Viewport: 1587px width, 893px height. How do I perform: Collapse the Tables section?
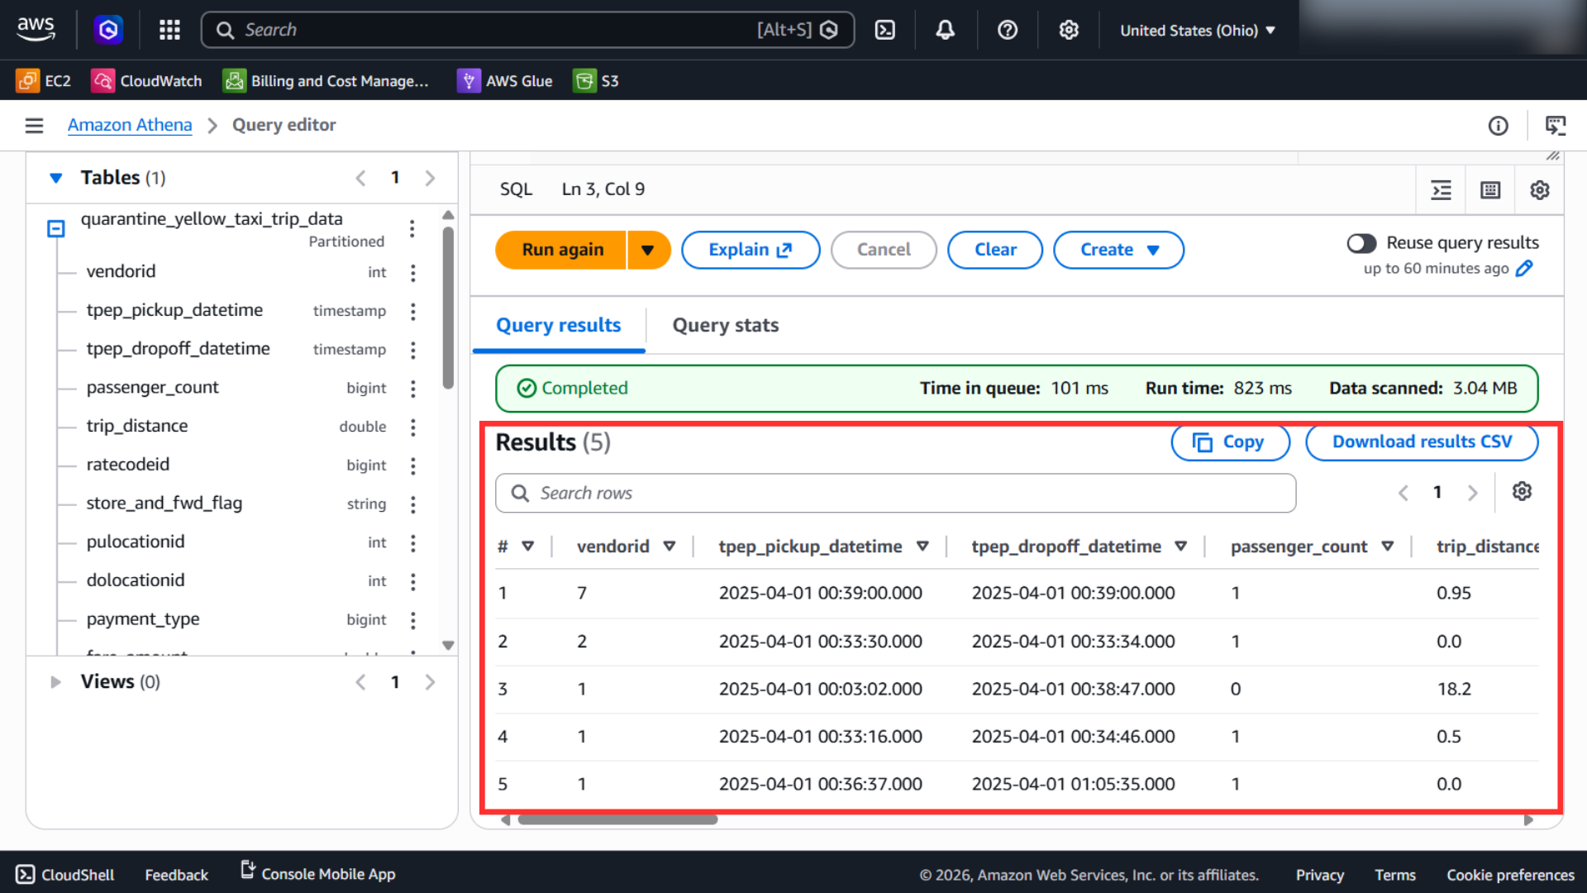pyautogui.click(x=56, y=178)
